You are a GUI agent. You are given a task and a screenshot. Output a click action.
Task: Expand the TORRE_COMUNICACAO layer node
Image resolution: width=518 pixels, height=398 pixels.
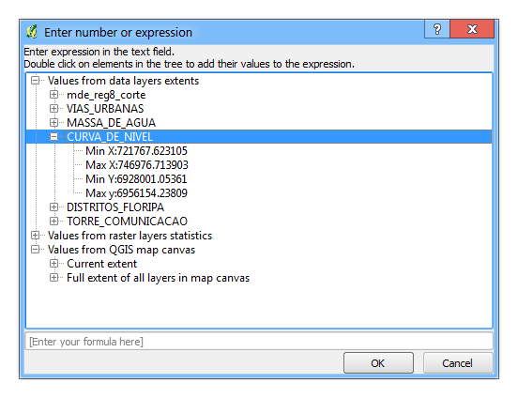tap(53, 221)
